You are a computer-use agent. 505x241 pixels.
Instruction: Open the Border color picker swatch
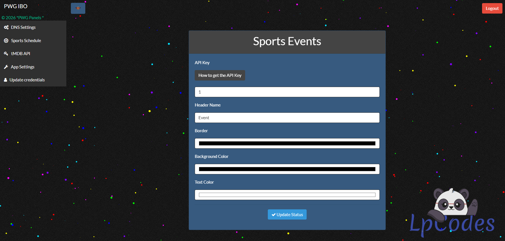pos(287,144)
